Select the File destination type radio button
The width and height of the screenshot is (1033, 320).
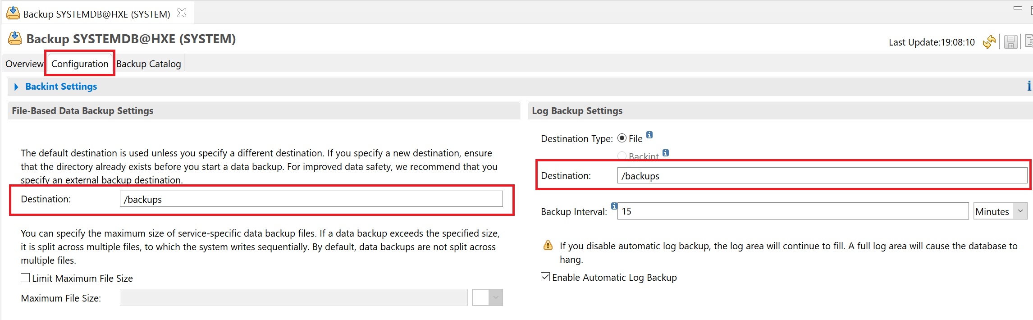[622, 138]
